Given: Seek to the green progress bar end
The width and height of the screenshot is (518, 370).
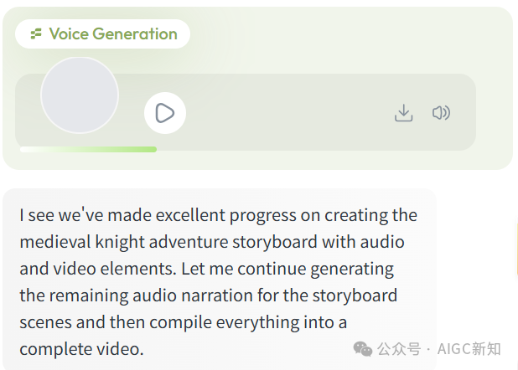Looking at the screenshot, I should (154, 150).
